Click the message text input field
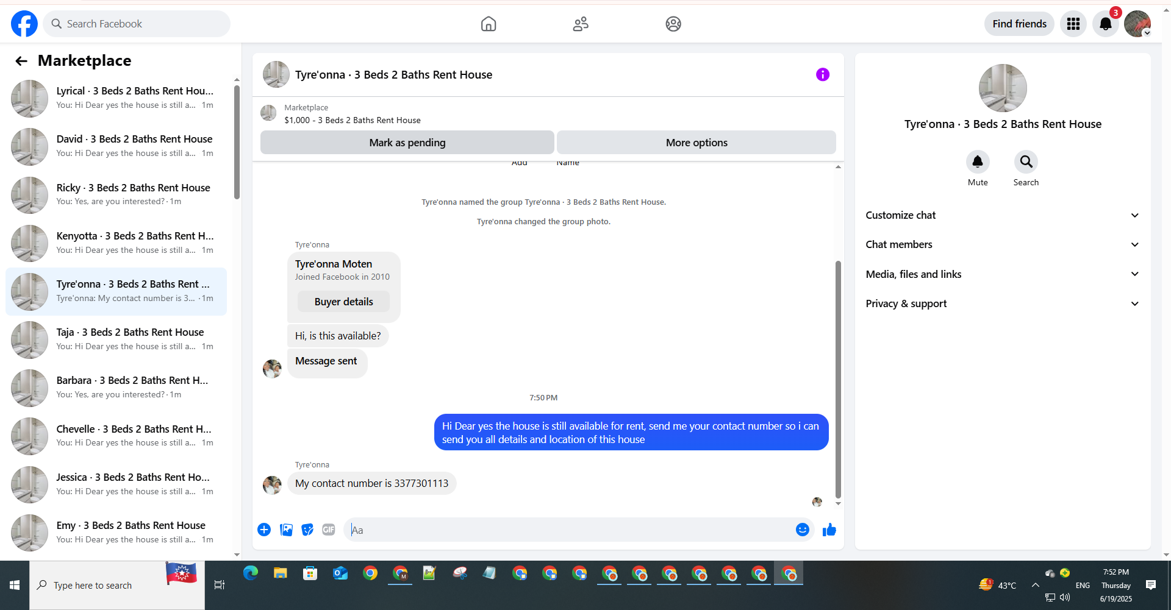 click(x=570, y=530)
